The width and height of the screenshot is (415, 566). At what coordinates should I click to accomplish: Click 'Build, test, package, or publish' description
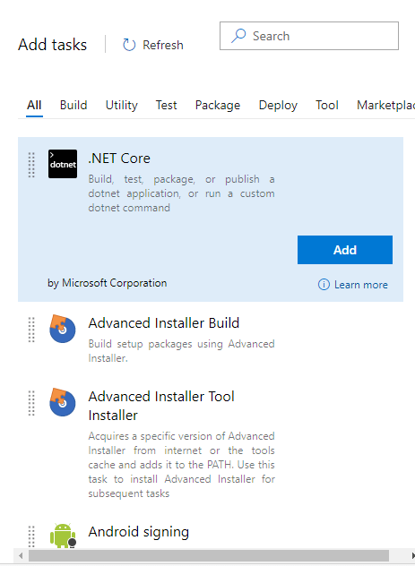(181, 193)
